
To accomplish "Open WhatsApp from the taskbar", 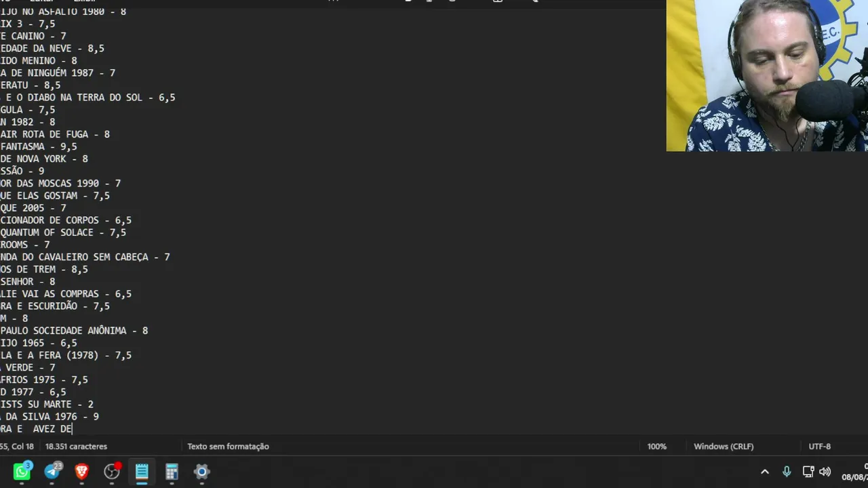I will (22, 471).
